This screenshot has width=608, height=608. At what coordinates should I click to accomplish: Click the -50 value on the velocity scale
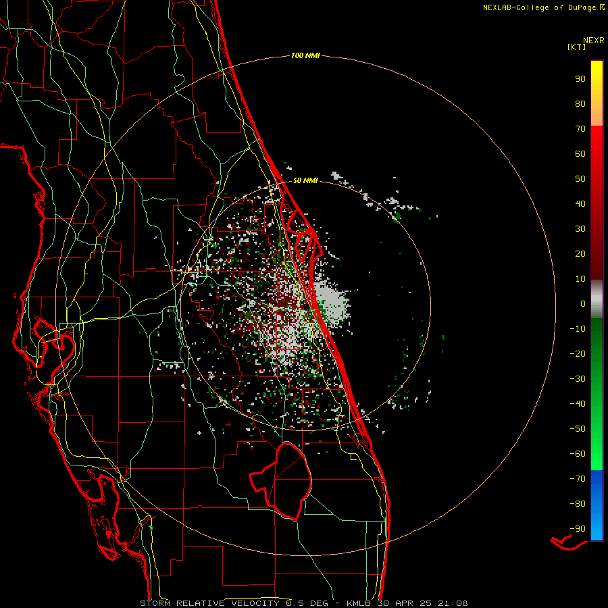578,429
